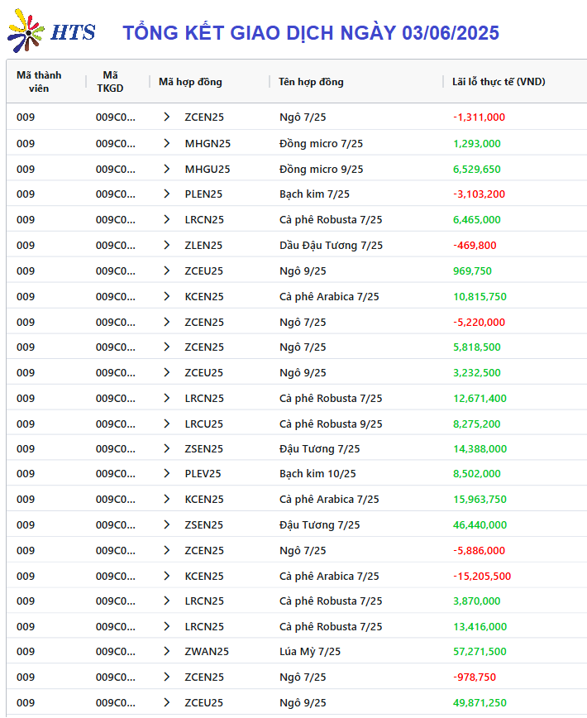Screen dimensions: 587x718
Task: Expand the MHGU25 Đồng micro 9/25 row
Action: [166, 169]
